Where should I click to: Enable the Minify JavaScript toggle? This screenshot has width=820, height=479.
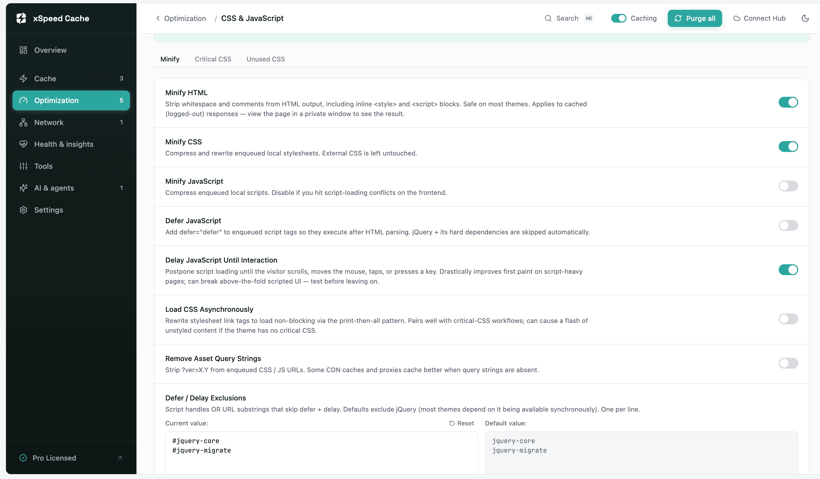(788, 186)
